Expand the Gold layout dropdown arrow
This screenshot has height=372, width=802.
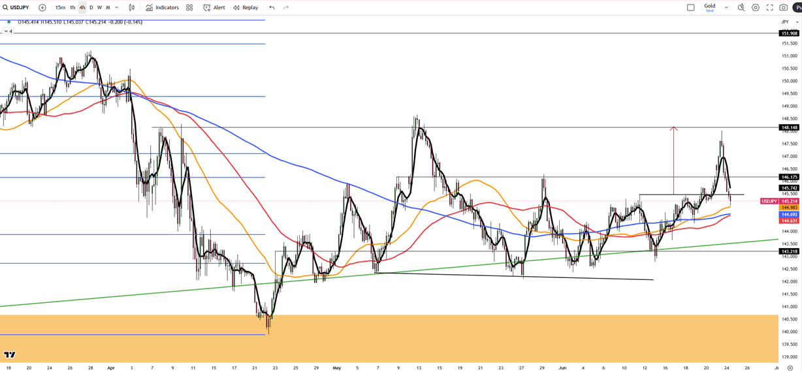pyautogui.click(x=726, y=8)
